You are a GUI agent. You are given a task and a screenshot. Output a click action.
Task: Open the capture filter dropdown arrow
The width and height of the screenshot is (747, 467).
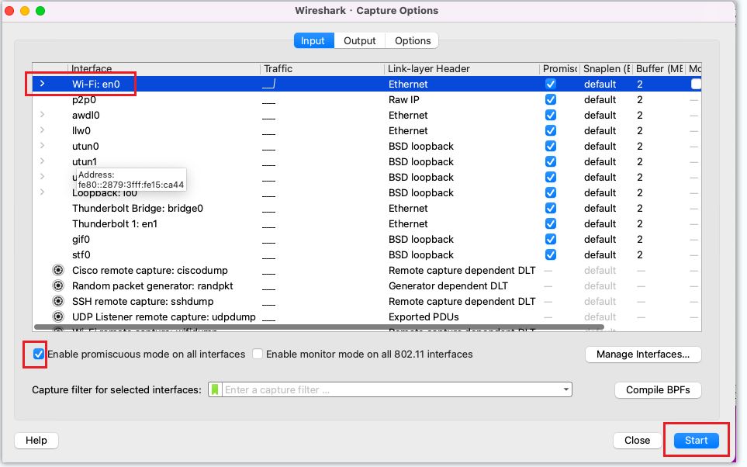pos(566,389)
